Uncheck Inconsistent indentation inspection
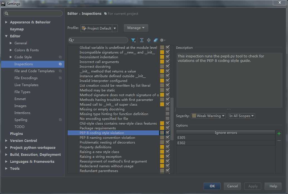Screen dimensions: 288x194 (167, 57)
